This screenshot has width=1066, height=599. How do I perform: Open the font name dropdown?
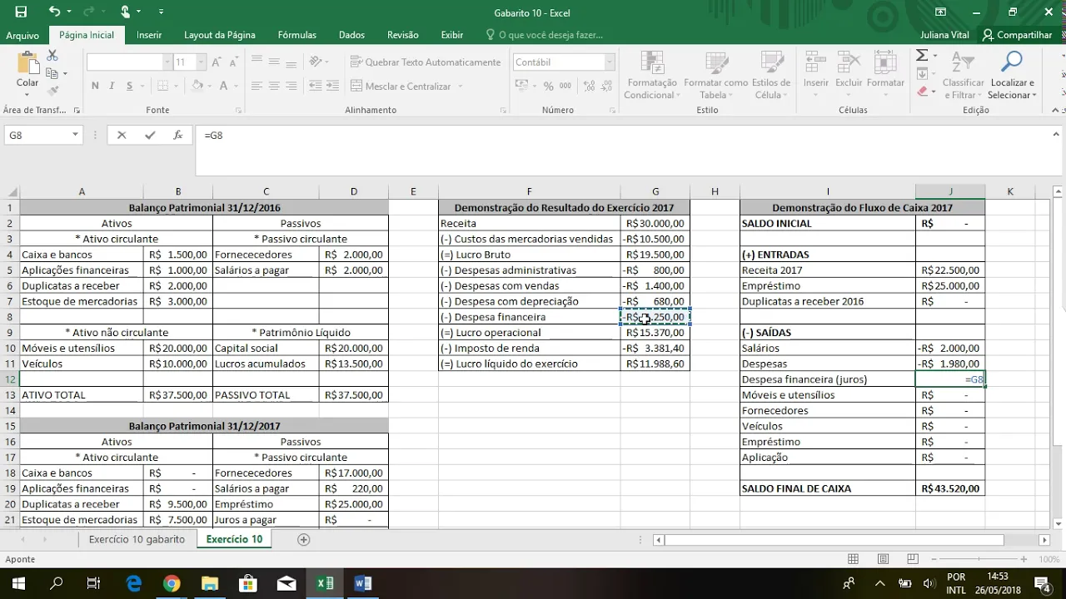[167, 62]
